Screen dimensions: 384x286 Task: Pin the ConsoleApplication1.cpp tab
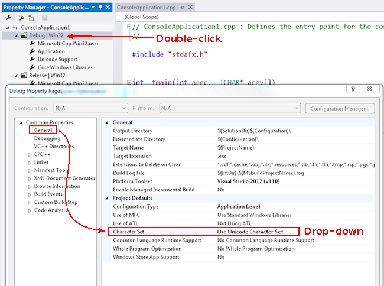coord(182,7)
